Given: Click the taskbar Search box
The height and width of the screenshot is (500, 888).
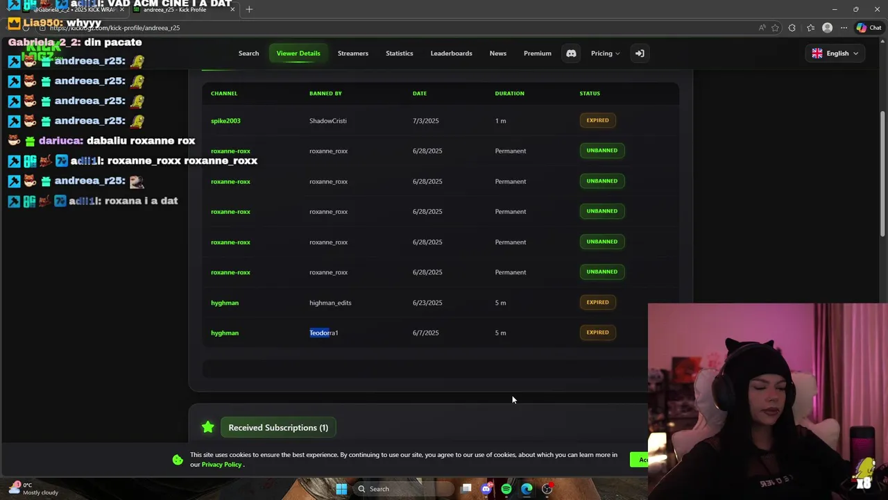Looking at the screenshot, I should click(403, 489).
